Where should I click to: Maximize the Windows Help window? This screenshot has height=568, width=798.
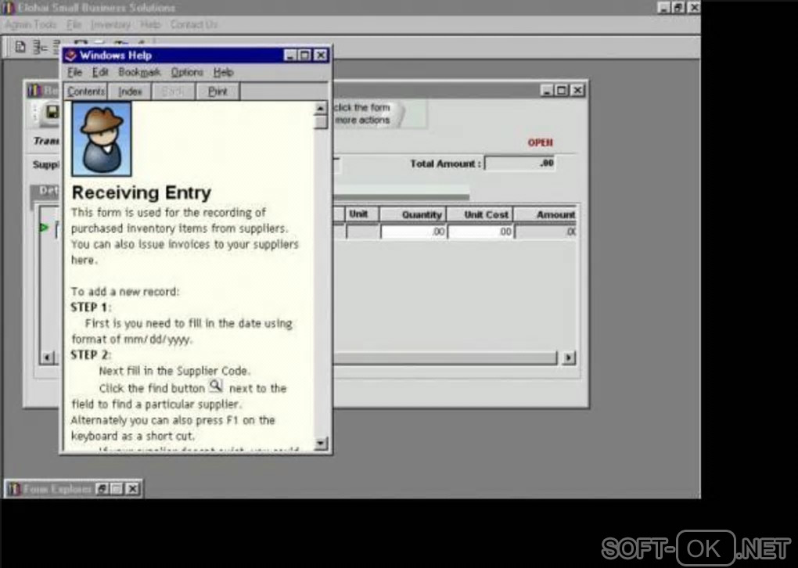[304, 56]
